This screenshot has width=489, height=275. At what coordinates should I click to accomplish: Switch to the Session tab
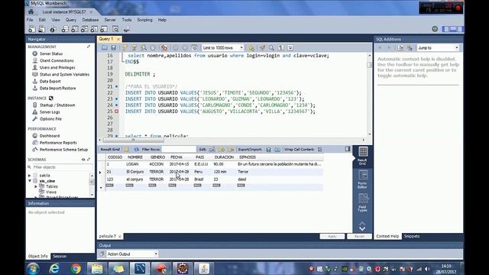[x=60, y=257]
